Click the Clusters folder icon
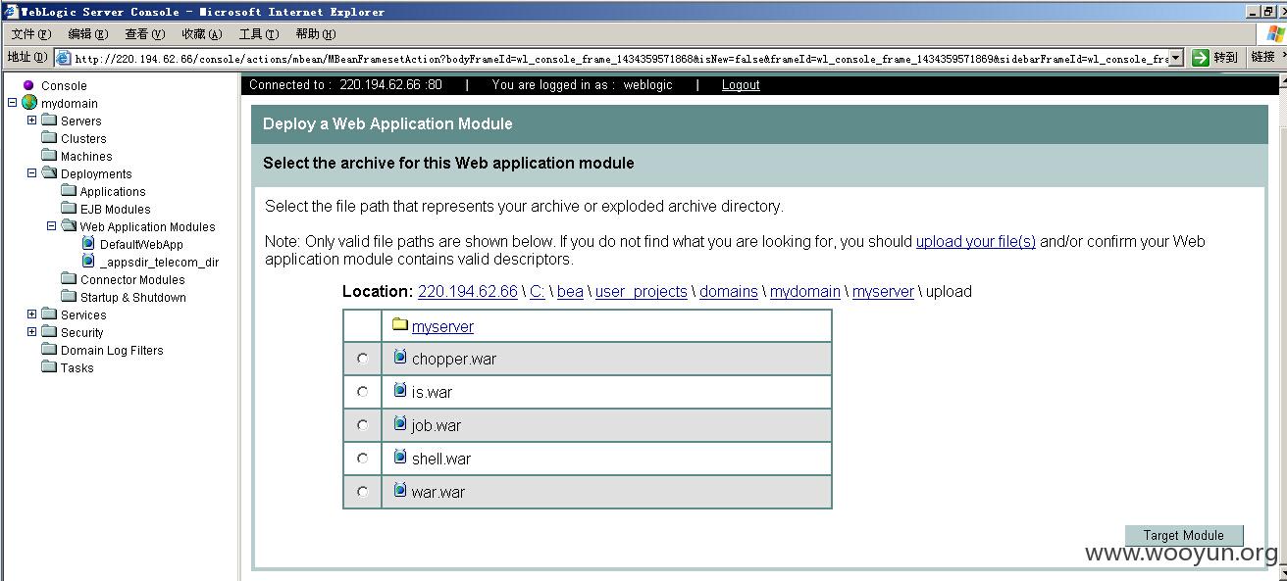1287x581 pixels. 49,138
